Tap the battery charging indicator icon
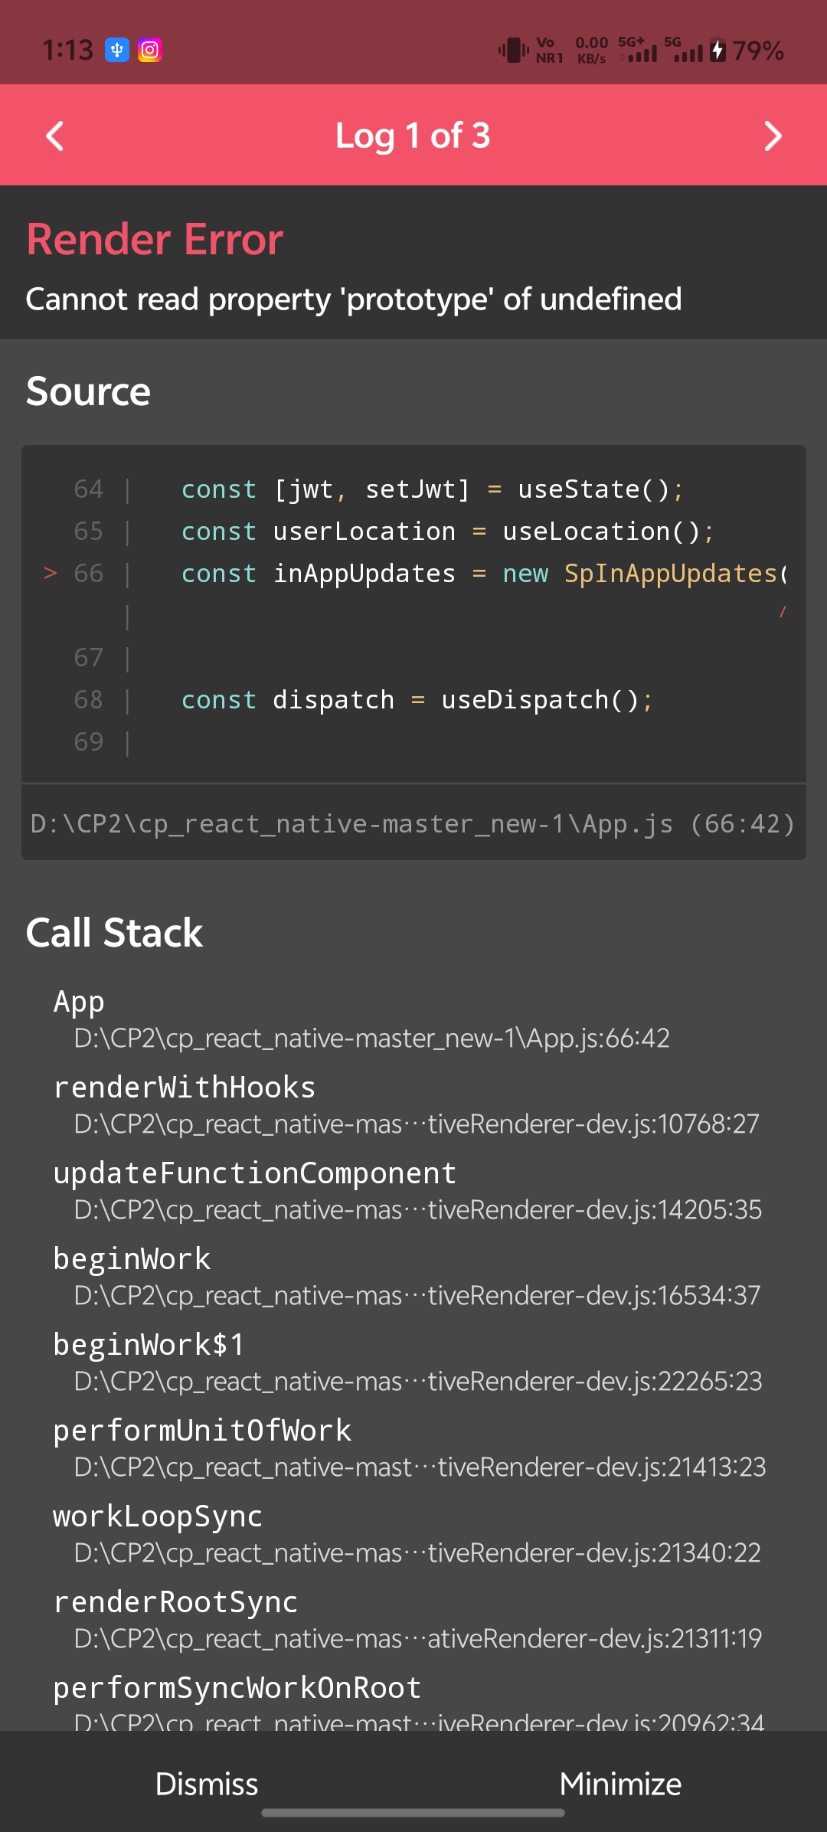This screenshot has width=827, height=1832. click(717, 51)
